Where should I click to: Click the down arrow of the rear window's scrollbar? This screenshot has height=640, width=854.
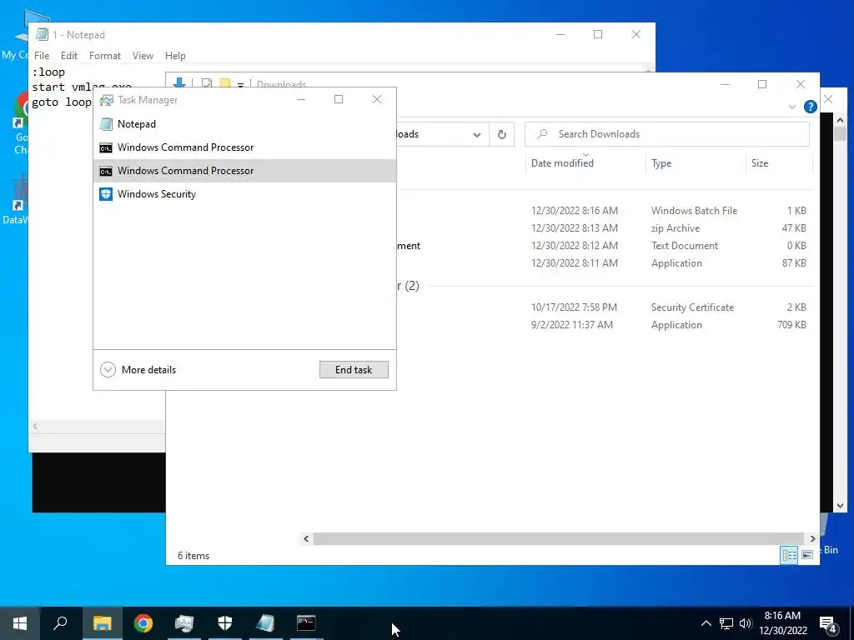pyautogui.click(x=840, y=506)
